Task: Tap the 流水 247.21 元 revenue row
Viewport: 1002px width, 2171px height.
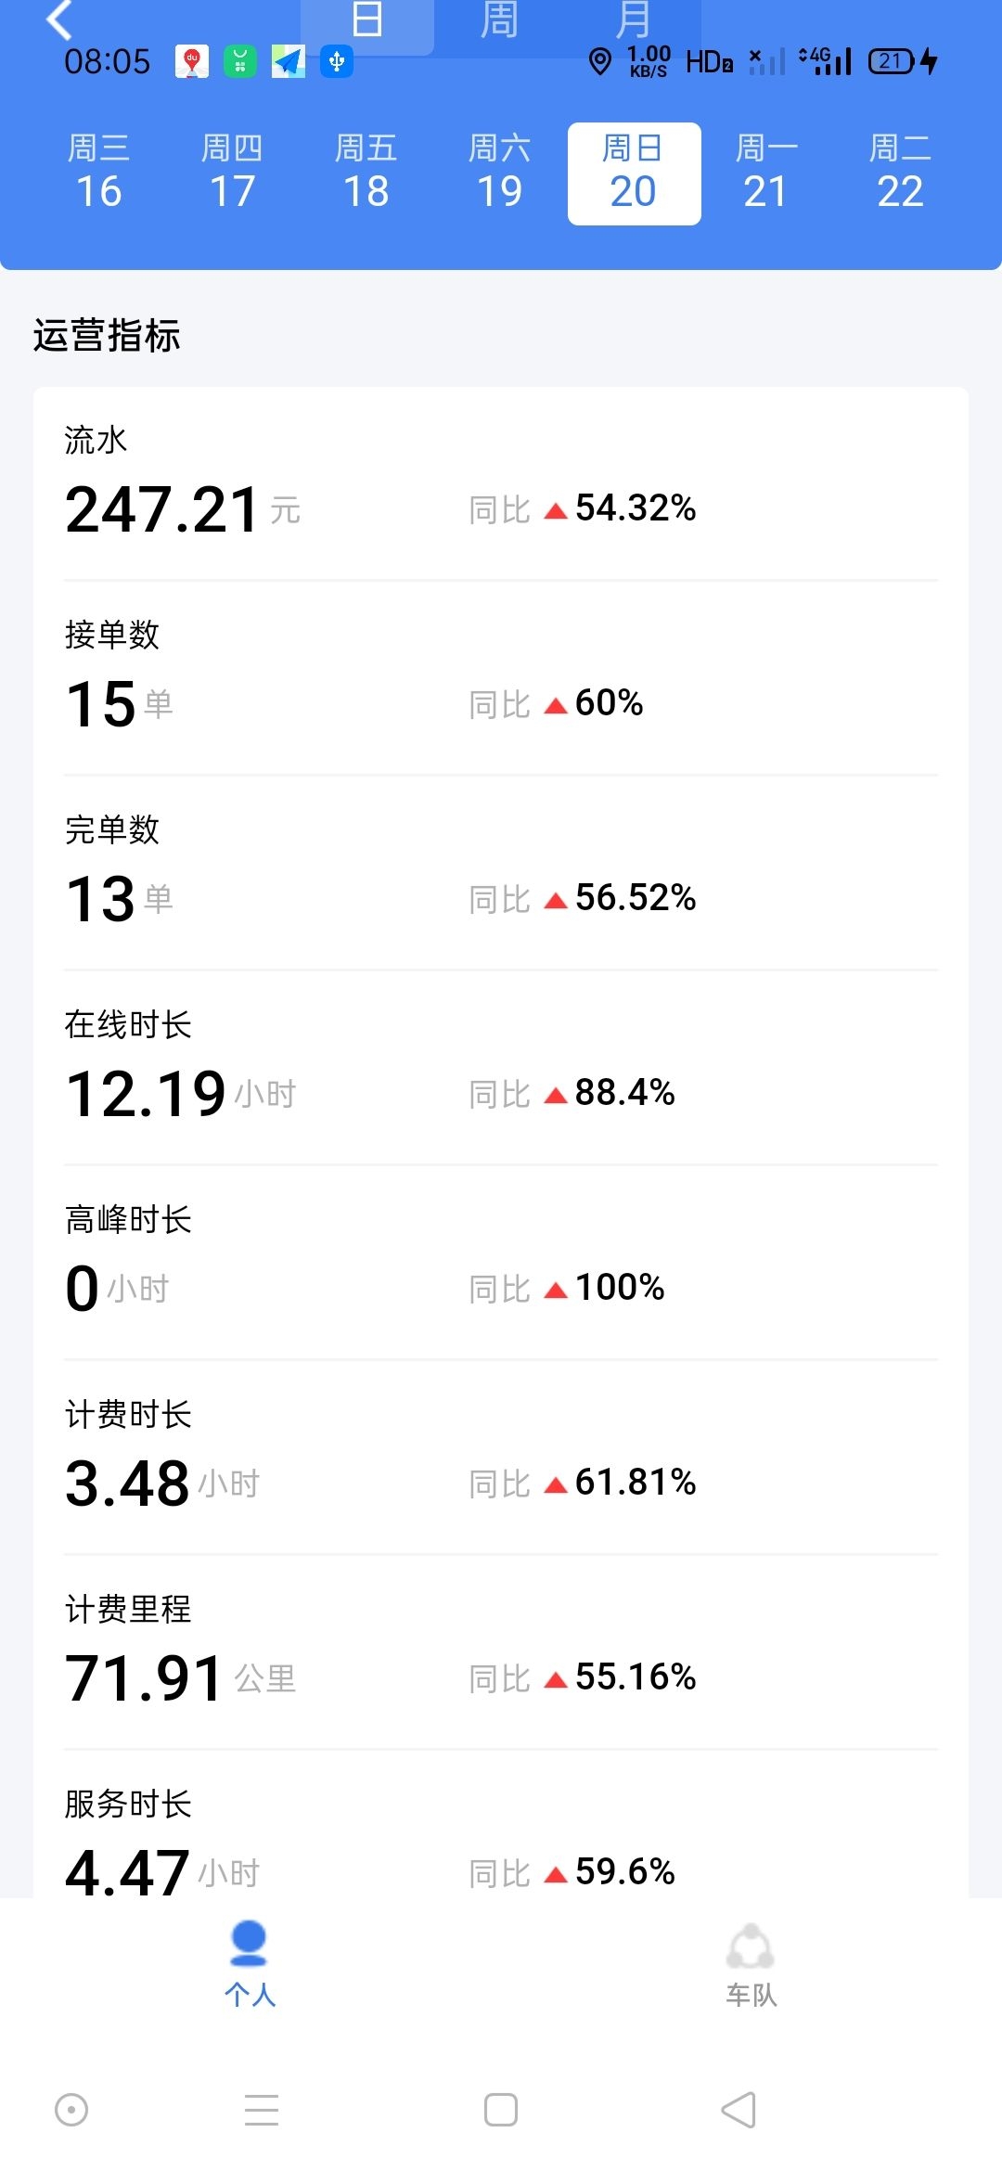Action: click(x=501, y=483)
